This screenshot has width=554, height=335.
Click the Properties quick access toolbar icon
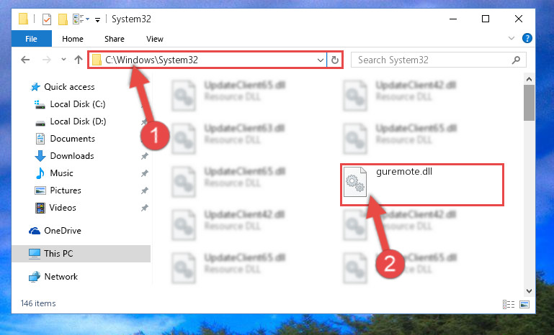click(x=47, y=19)
